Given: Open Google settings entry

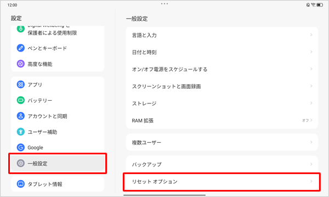Looking at the screenshot, I should point(58,147).
